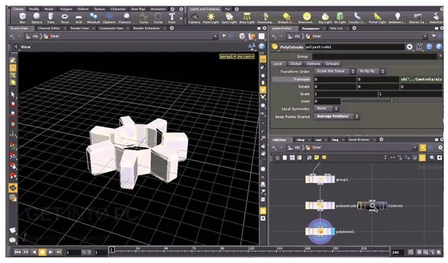Expand the Local Symmetry dropdown
Viewport: 448px width, 263px height.
(x=326, y=108)
